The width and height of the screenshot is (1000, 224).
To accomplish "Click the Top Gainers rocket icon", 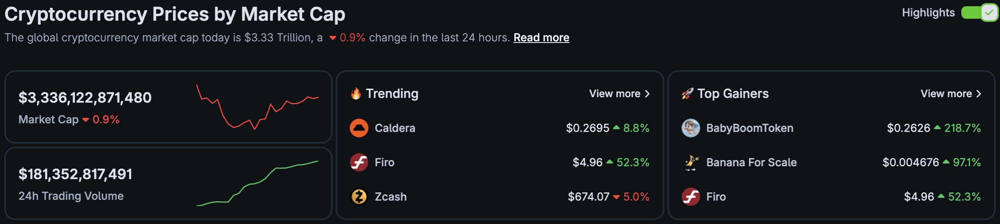I will (x=687, y=94).
